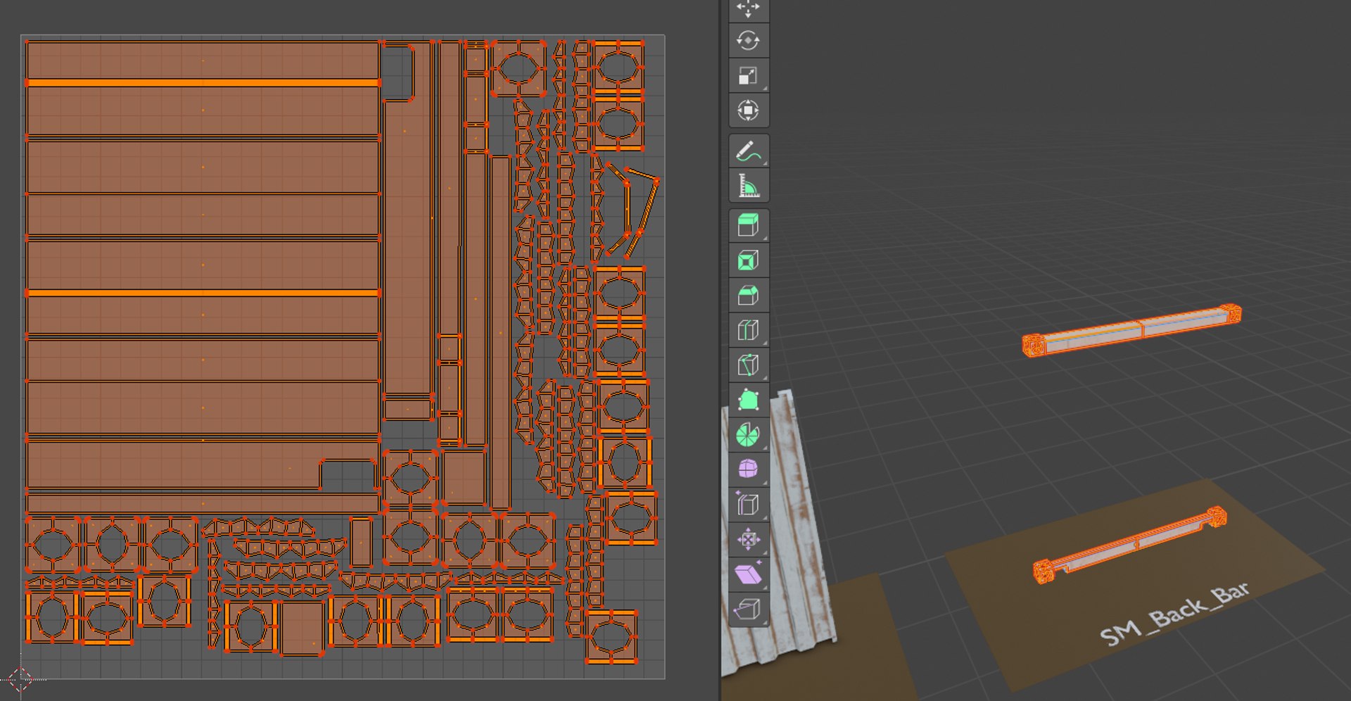The image size is (1351, 701).
Task: Pick the Knife tool
Action: tap(748, 365)
